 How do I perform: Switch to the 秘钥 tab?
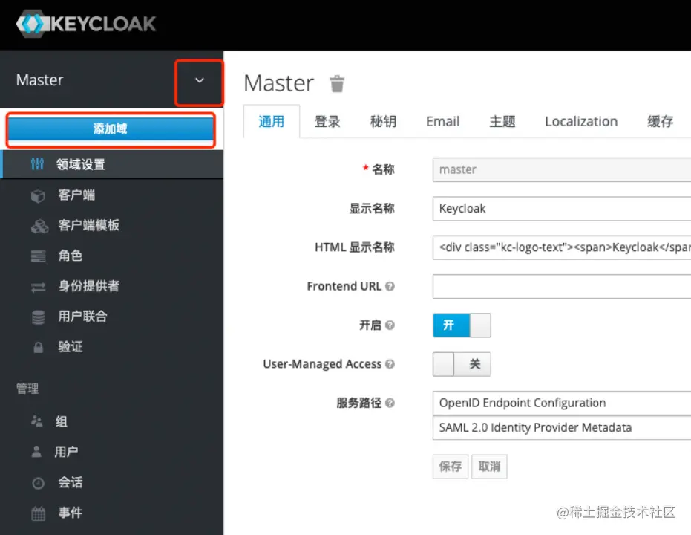(383, 121)
